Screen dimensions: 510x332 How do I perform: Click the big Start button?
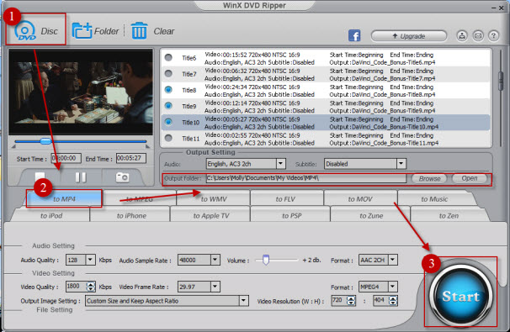click(460, 296)
